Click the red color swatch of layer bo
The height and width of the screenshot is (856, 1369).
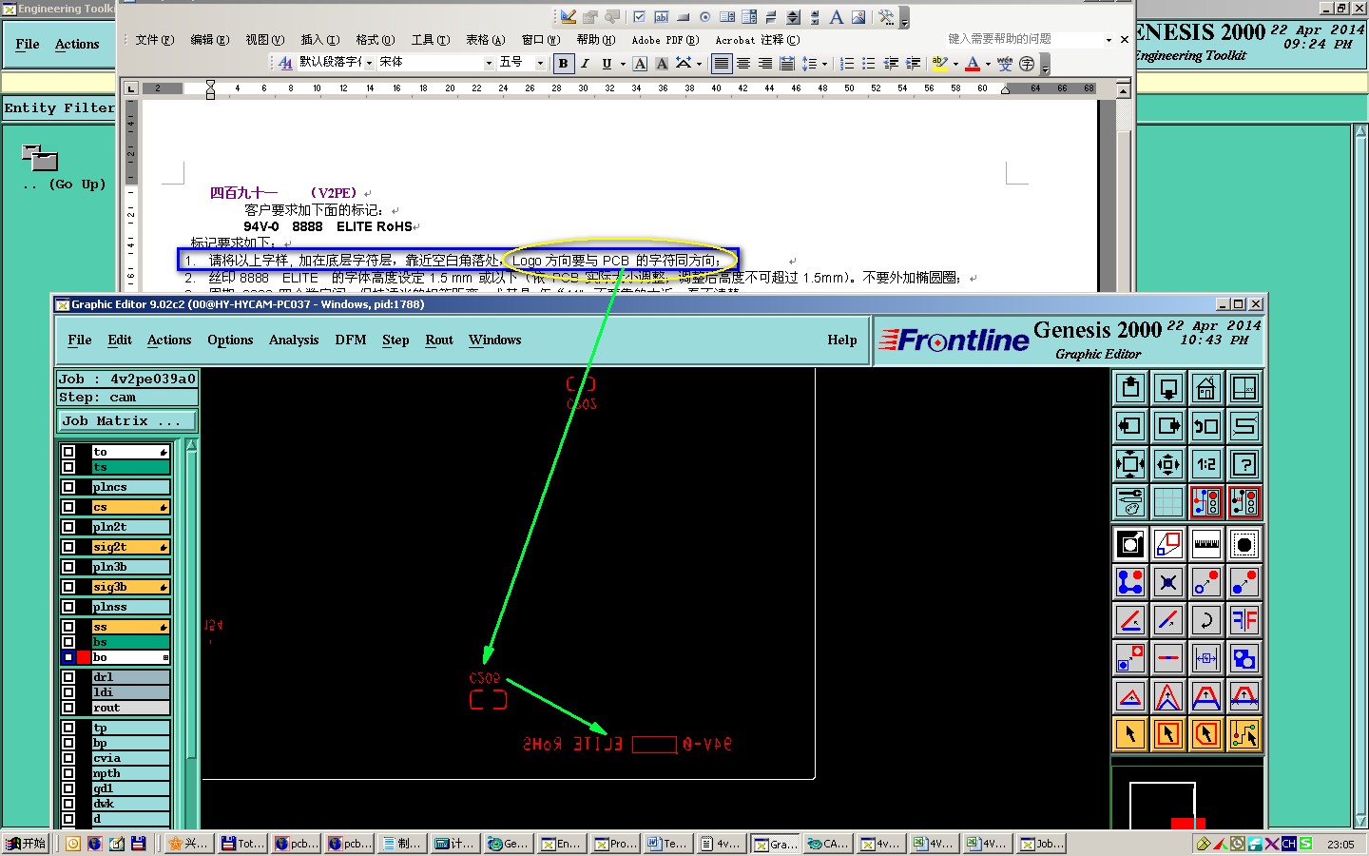tap(84, 657)
